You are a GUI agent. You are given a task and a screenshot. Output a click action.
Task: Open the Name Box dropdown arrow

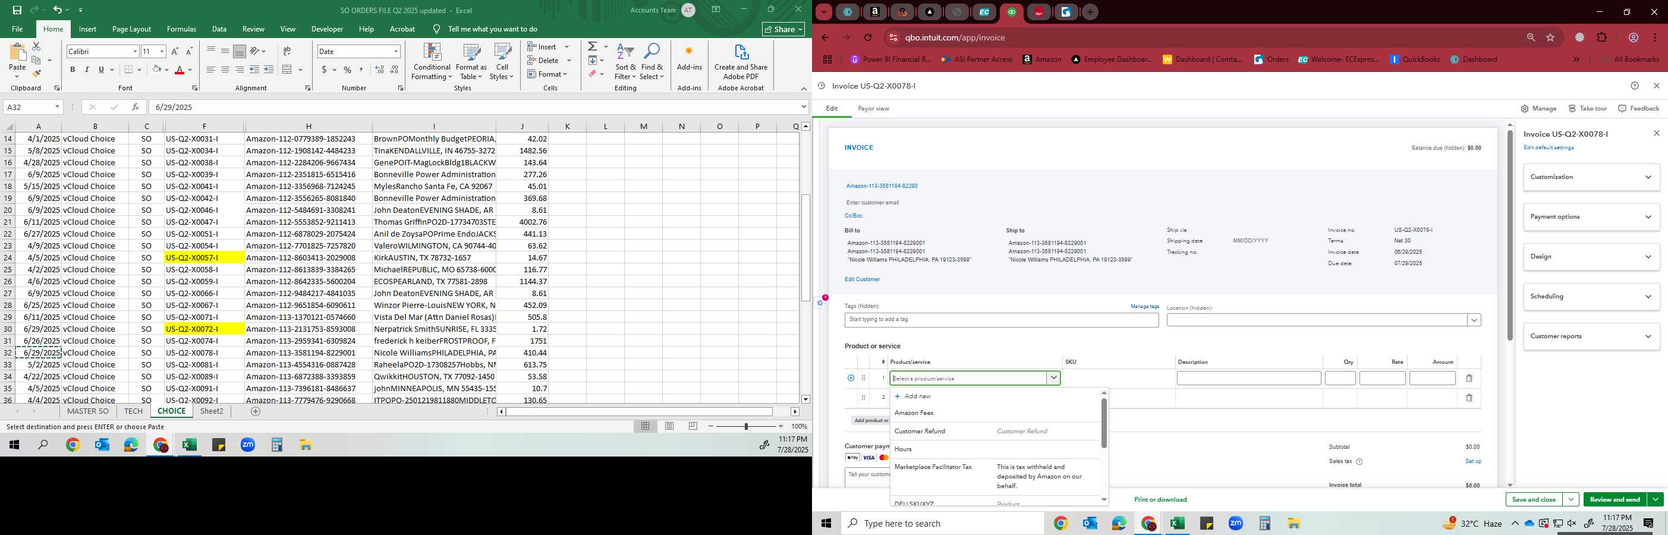57,107
